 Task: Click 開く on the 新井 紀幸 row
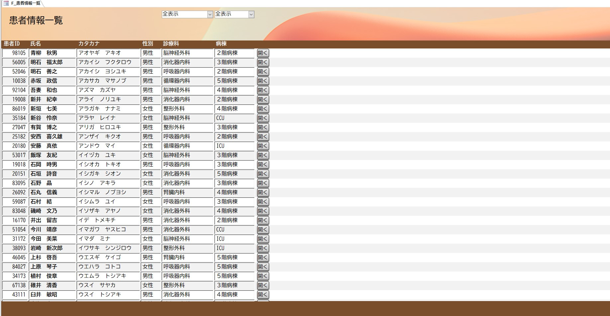coord(263,99)
